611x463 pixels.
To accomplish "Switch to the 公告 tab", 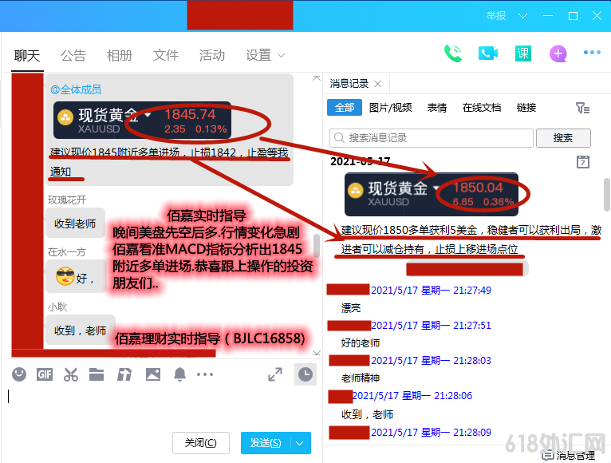I will [73, 55].
